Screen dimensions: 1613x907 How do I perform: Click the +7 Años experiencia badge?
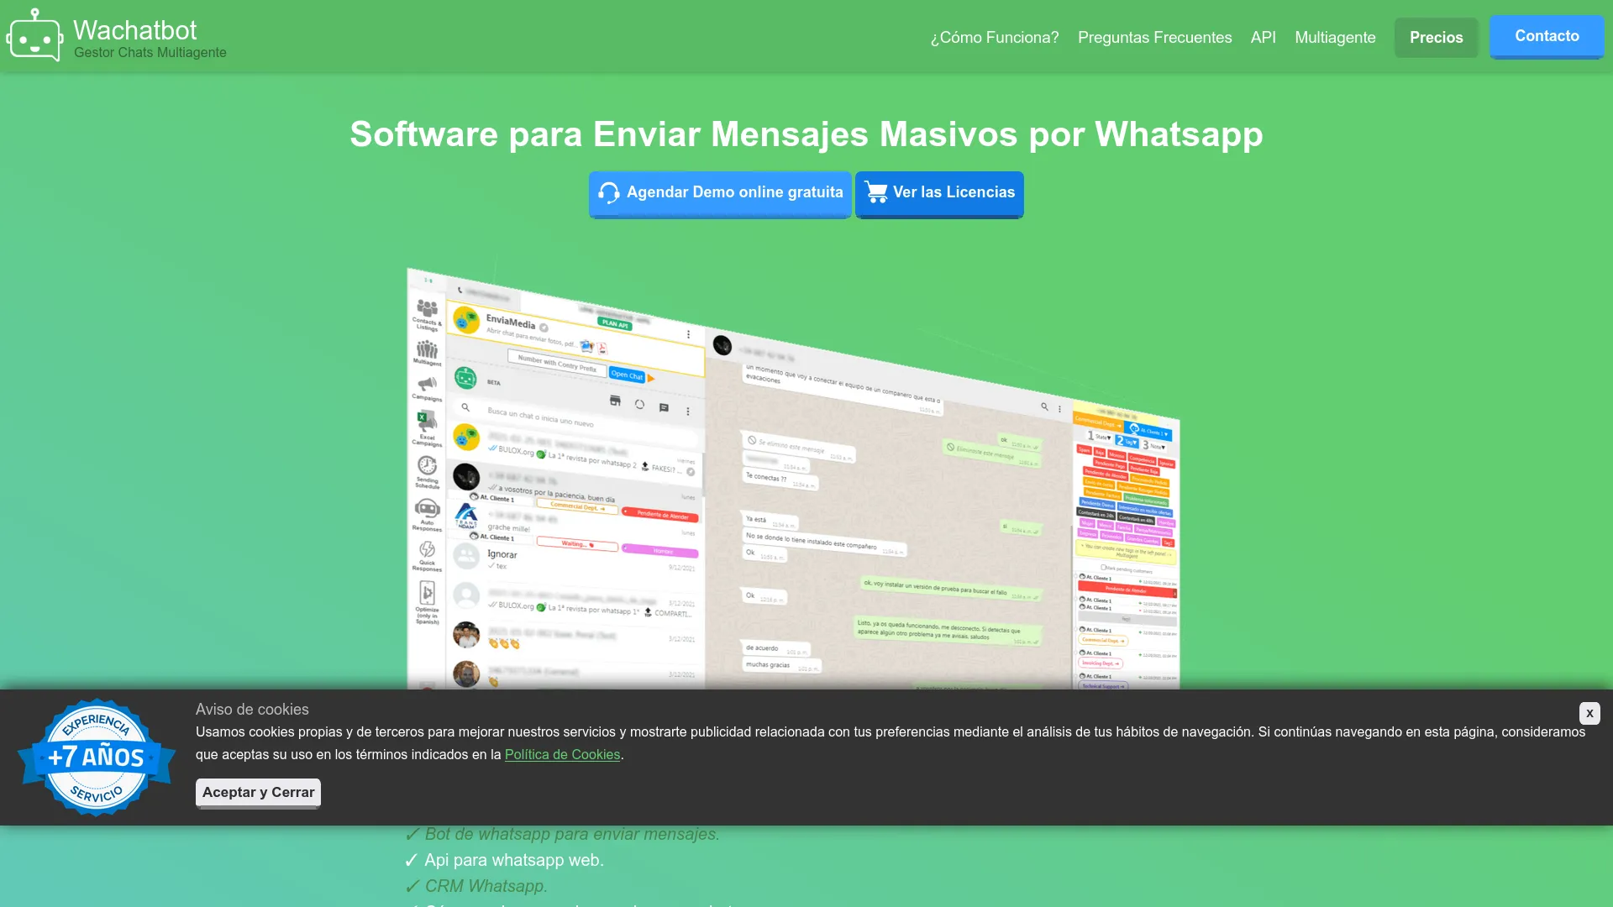tap(97, 757)
